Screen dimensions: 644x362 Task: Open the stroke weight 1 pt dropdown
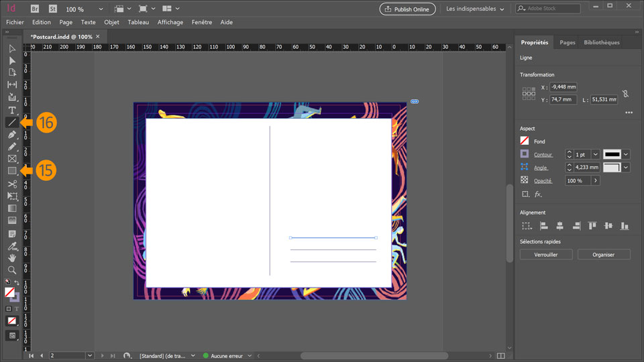[x=595, y=154]
